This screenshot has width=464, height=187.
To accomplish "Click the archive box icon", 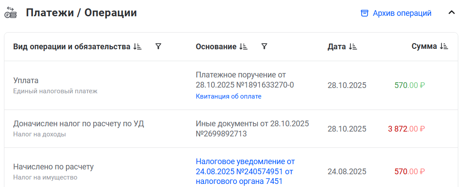I will pyautogui.click(x=364, y=13).
